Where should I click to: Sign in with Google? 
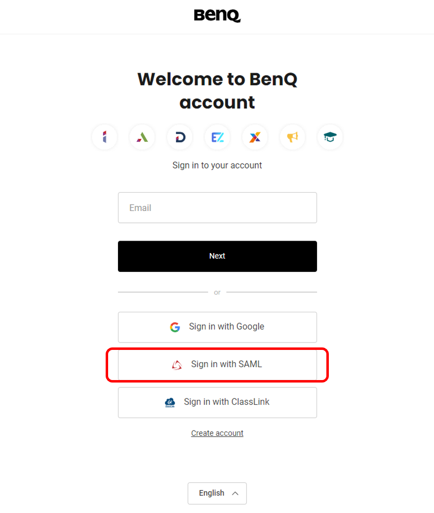tap(217, 327)
